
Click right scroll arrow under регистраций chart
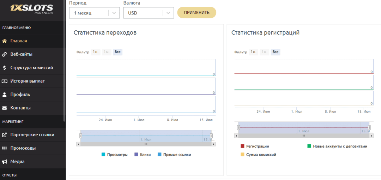371,136
